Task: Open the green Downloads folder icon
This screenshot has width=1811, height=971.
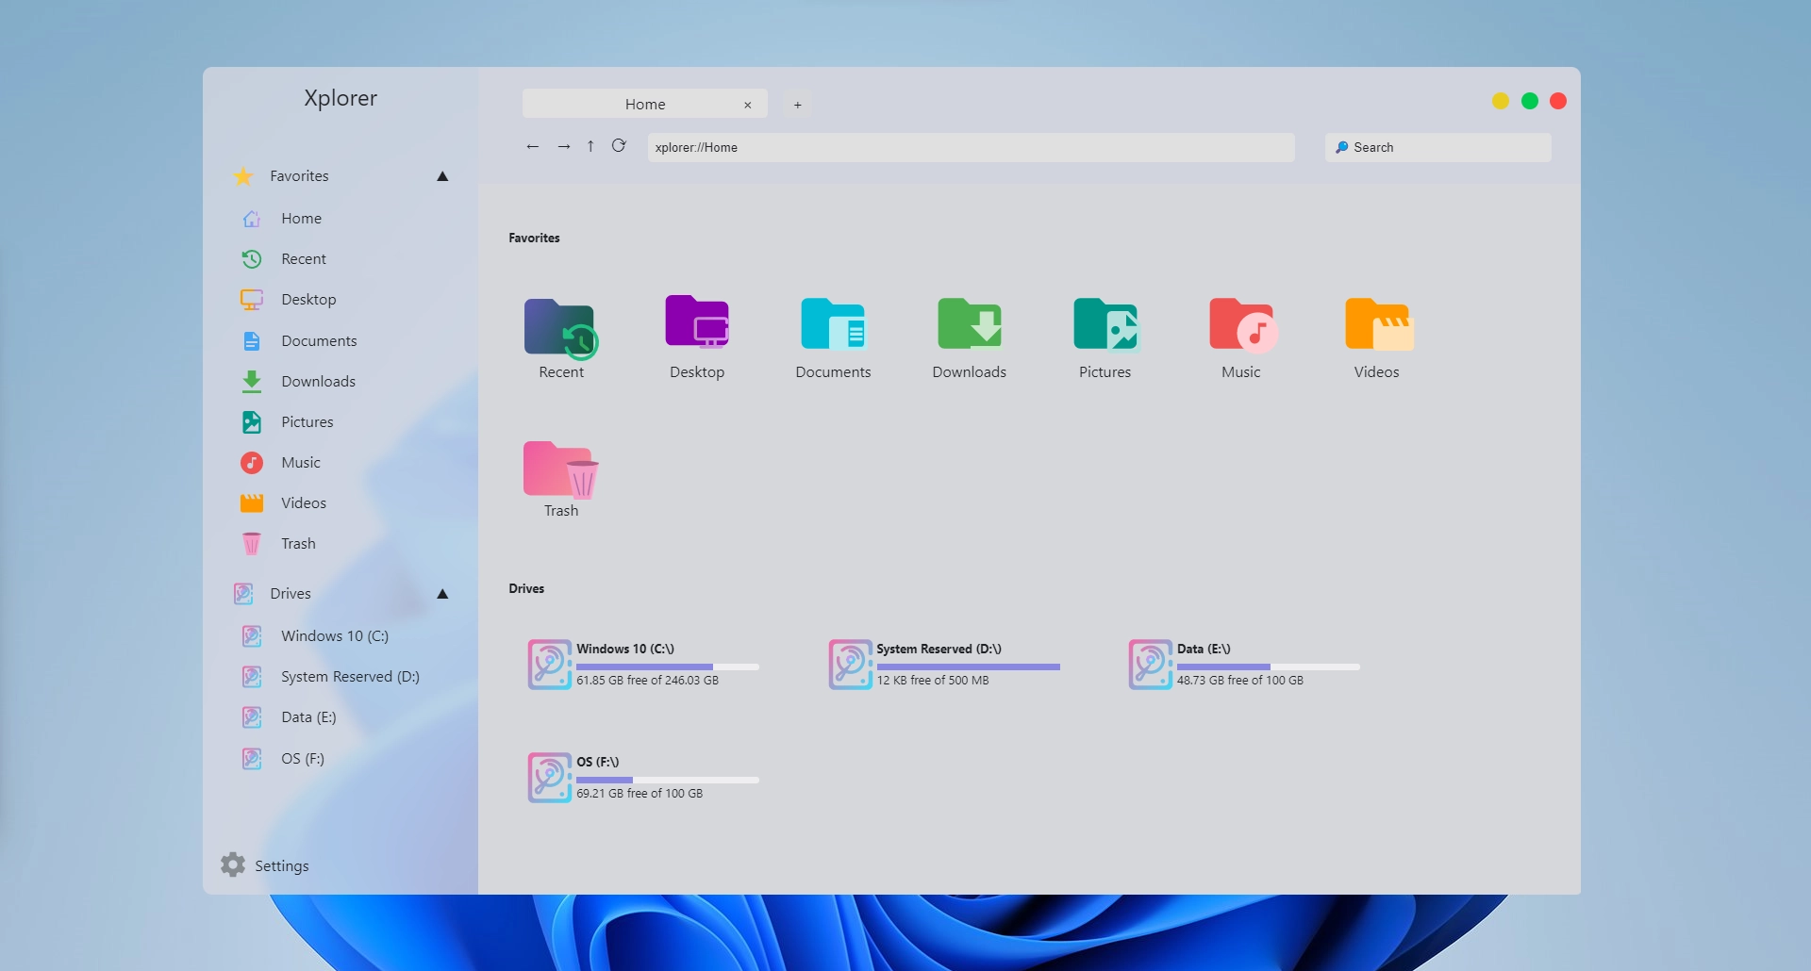Action: point(969,324)
